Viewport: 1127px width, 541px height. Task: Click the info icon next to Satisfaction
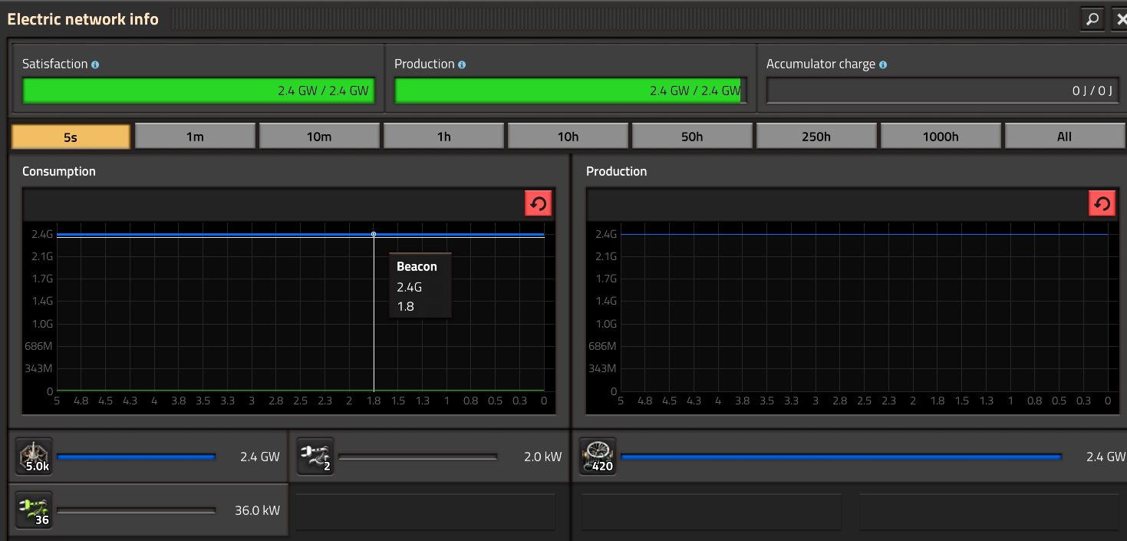pyautogui.click(x=95, y=64)
